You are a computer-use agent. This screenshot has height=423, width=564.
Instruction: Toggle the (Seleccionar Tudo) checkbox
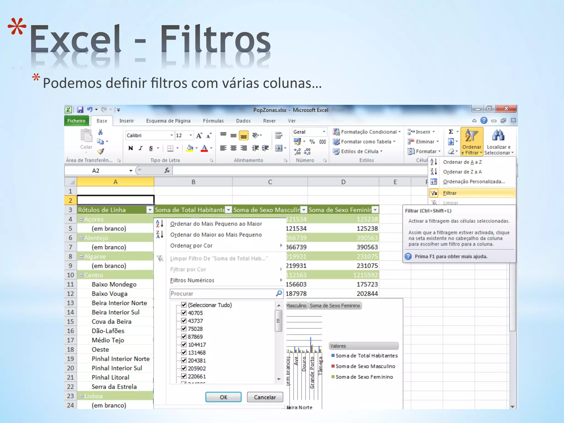(184, 305)
